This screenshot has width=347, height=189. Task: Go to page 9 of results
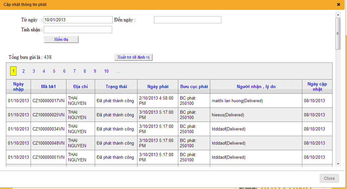(x=95, y=71)
